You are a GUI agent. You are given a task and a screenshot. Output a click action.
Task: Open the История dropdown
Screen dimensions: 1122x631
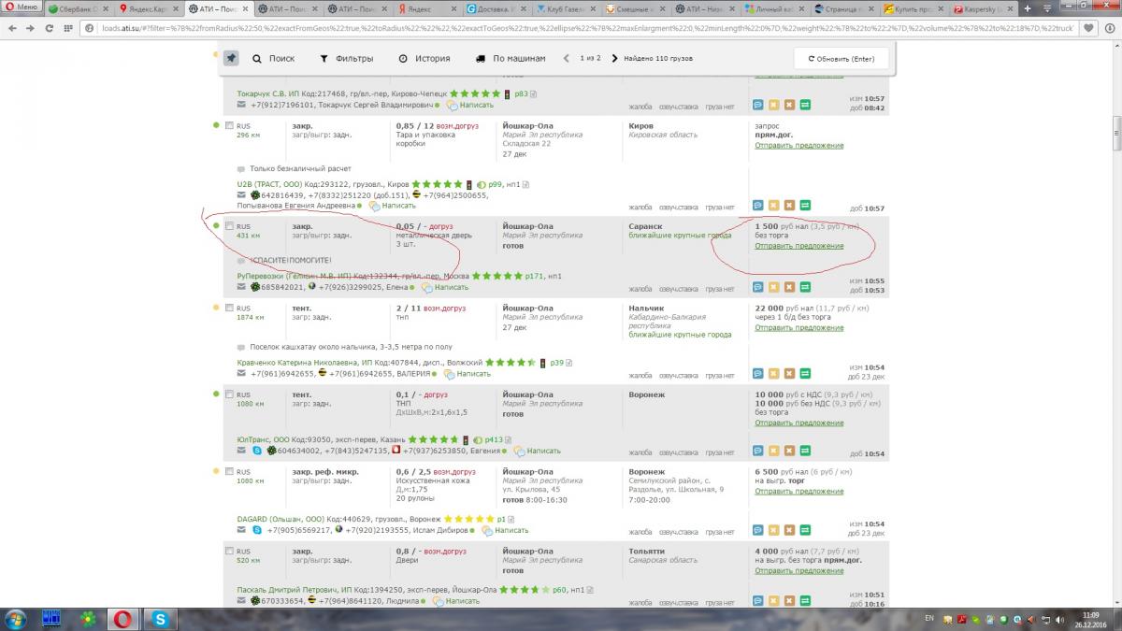click(x=424, y=58)
